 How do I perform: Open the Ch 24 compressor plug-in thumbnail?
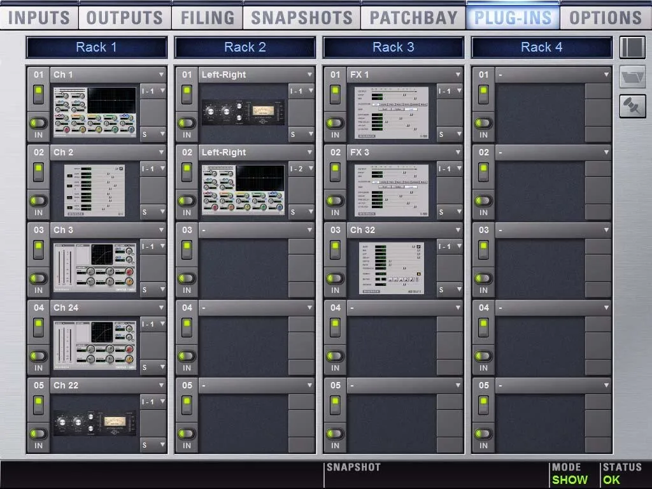click(x=95, y=344)
